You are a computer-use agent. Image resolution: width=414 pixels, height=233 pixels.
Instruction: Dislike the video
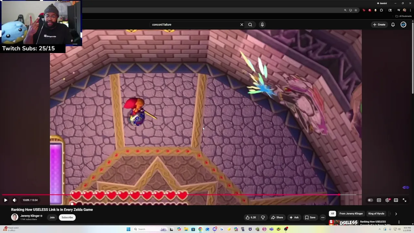point(263,217)
